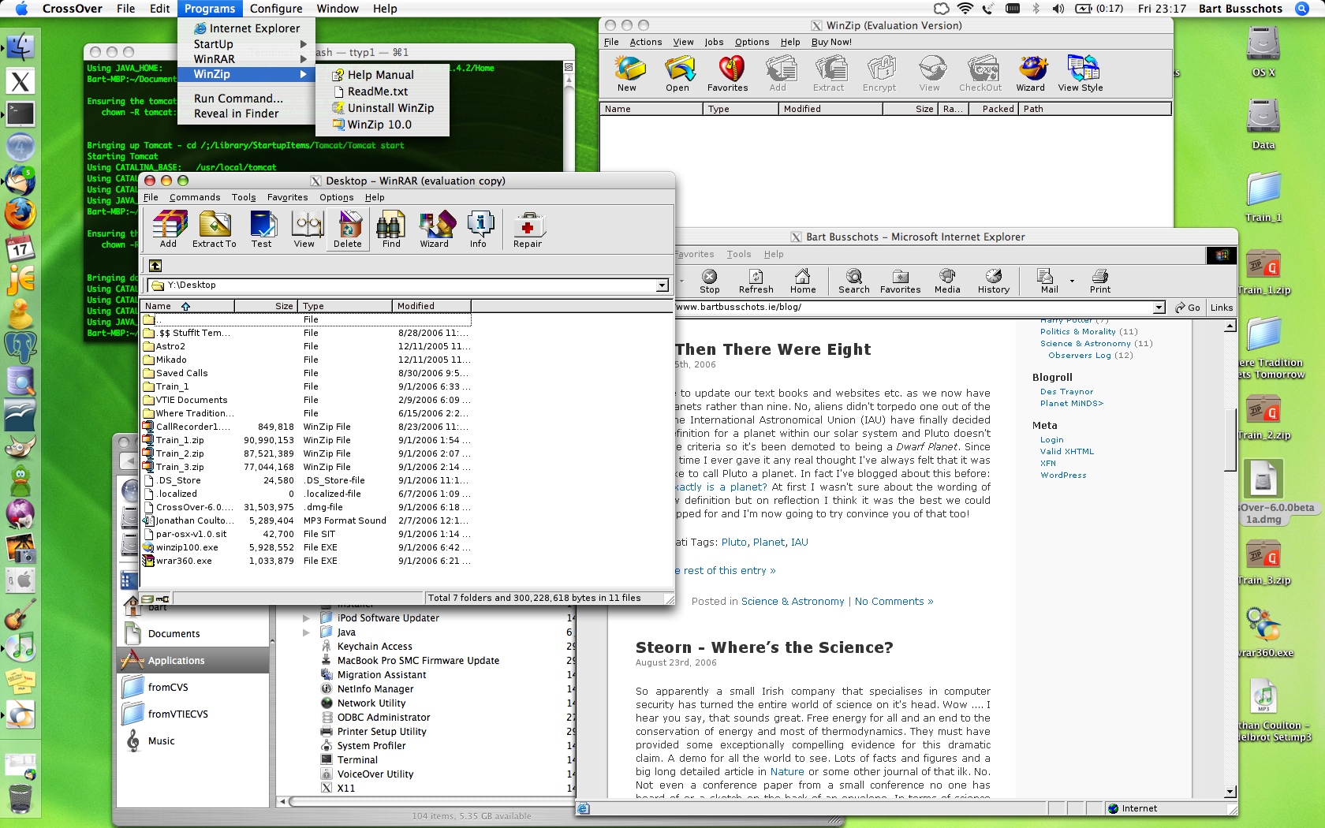Click the IE page scroll-down arrow
Screen dimensions: 1325x828
coord(1230,792)
